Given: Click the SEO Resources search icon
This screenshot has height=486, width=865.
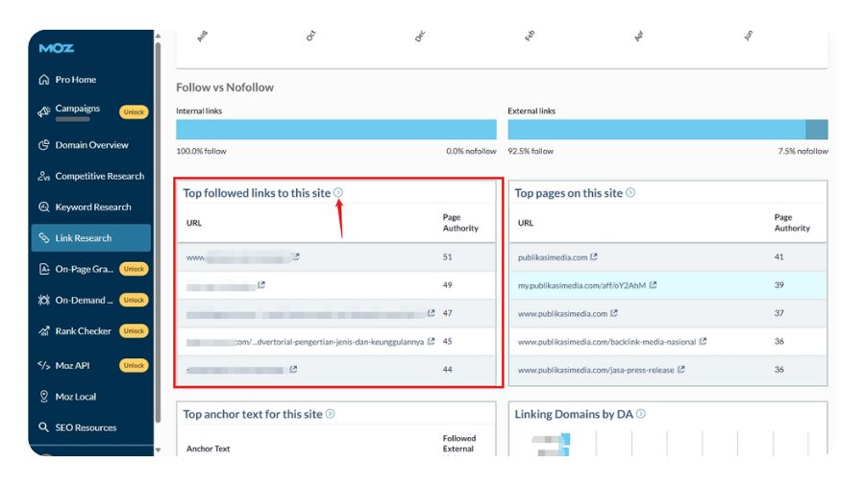Looking at the screenshot, I should point(44,427).
